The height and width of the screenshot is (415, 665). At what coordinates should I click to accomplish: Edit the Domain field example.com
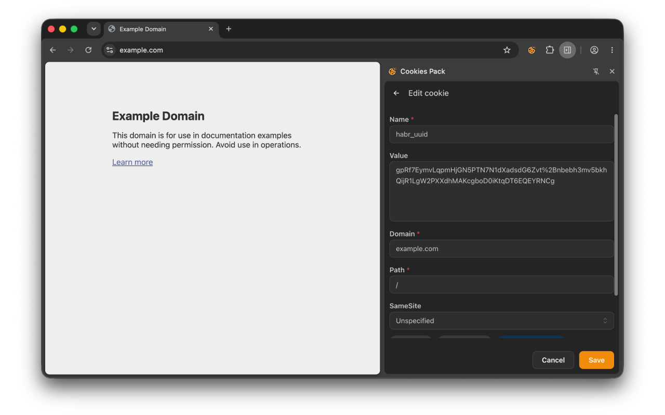501,248
